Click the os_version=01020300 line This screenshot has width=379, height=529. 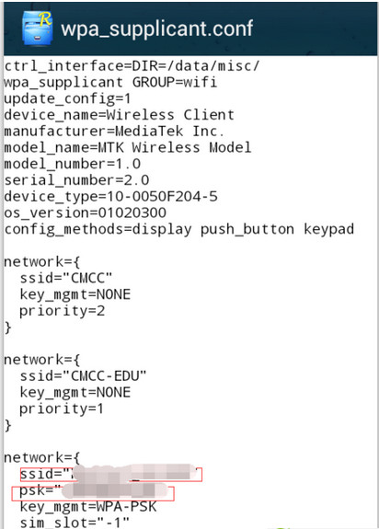click(85, 213)
